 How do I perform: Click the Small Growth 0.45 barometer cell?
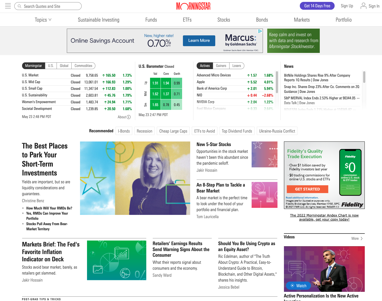[177, 105]
